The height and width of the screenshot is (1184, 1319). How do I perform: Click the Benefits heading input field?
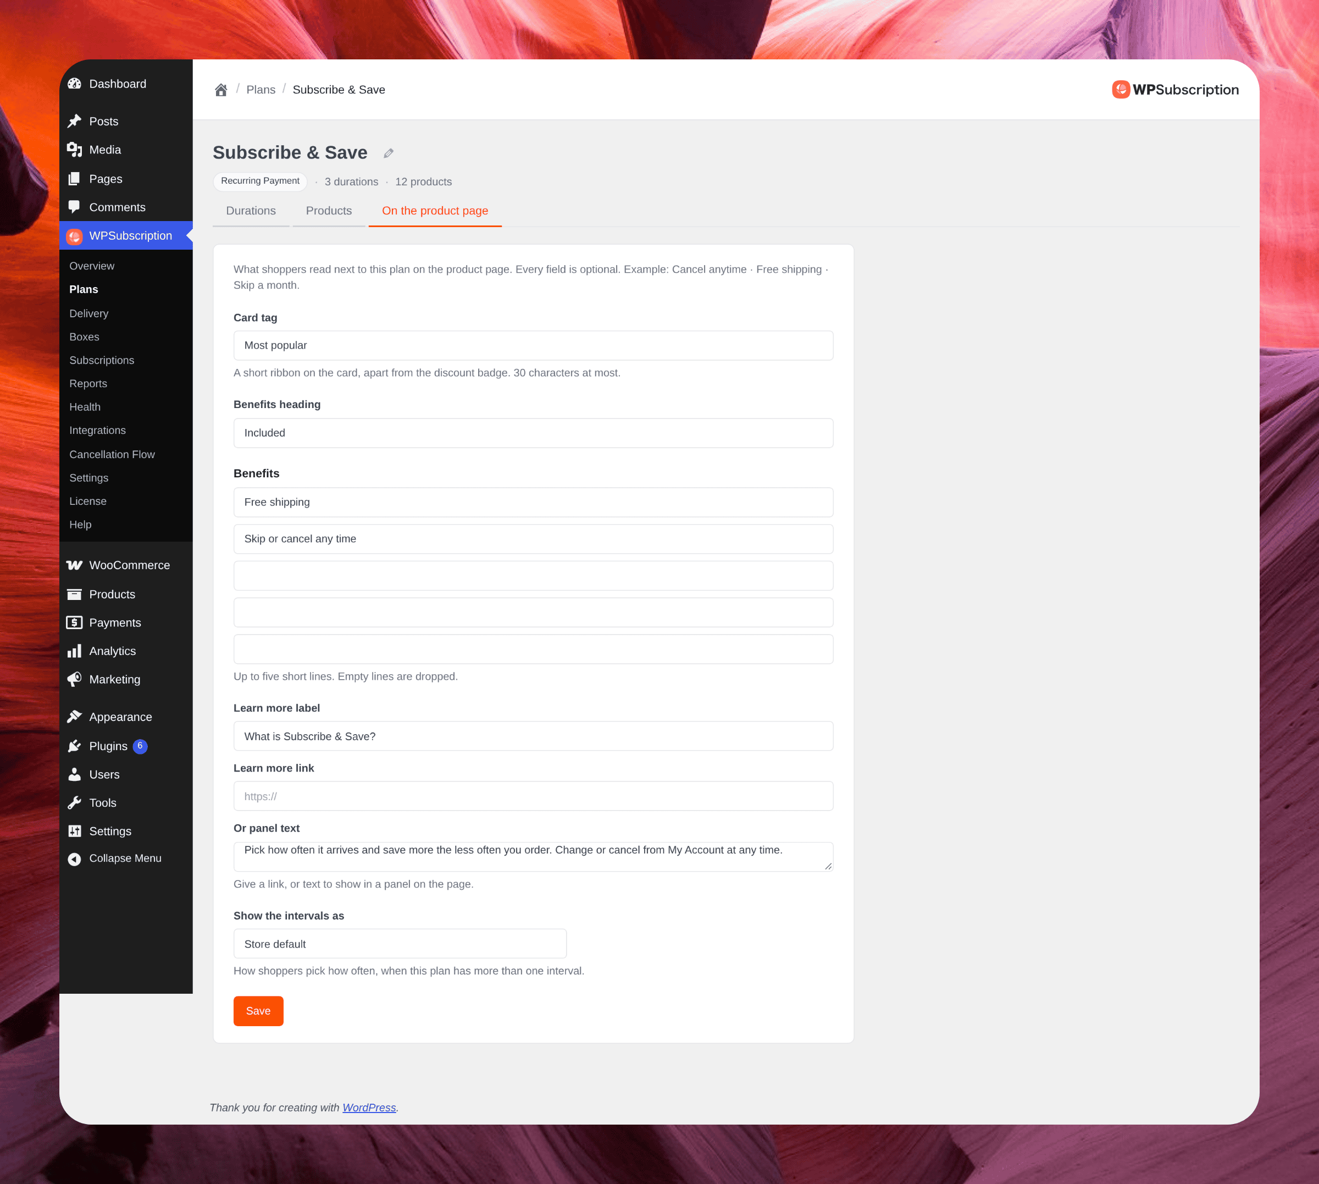(x=533, y=433)
